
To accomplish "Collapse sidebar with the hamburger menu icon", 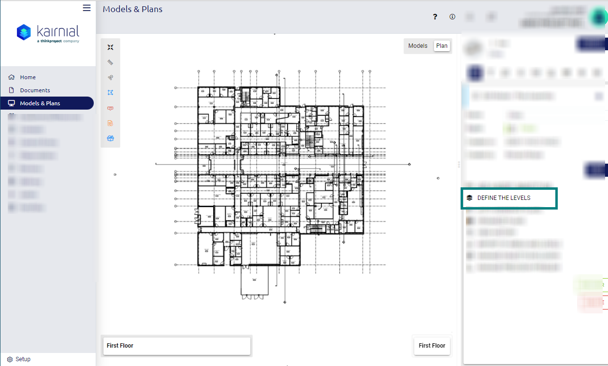I will pyautogui.click(x=87, y=8).
